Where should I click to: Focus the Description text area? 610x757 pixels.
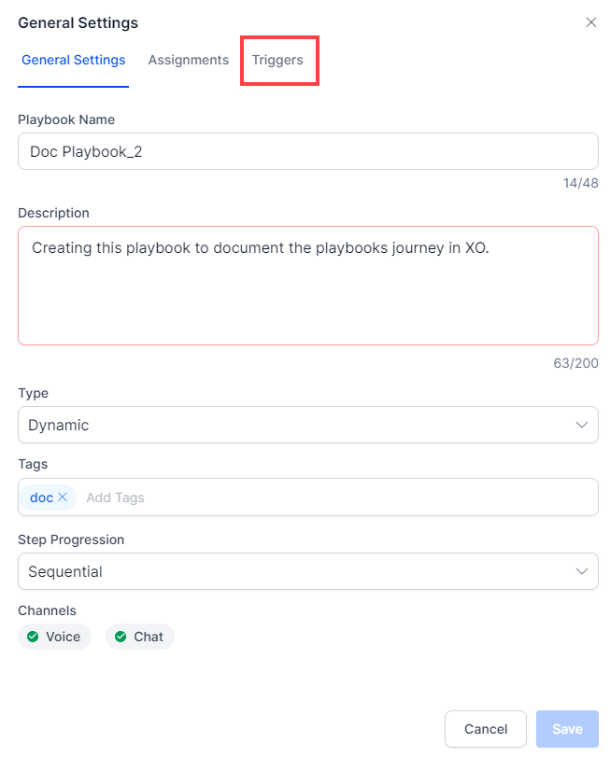(x=307, y=286)
